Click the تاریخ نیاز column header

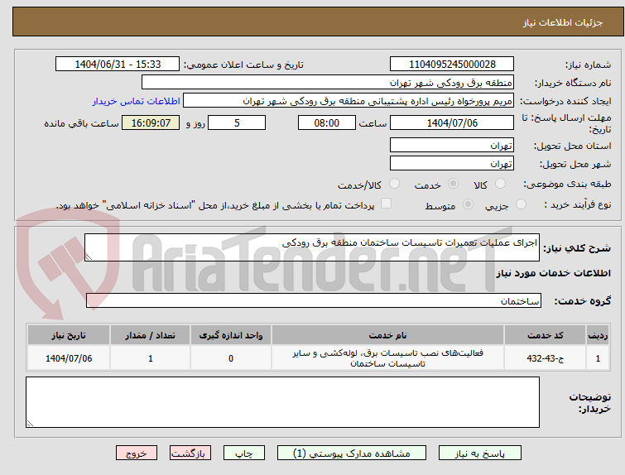pyautogui.click(x=69, y=335)
